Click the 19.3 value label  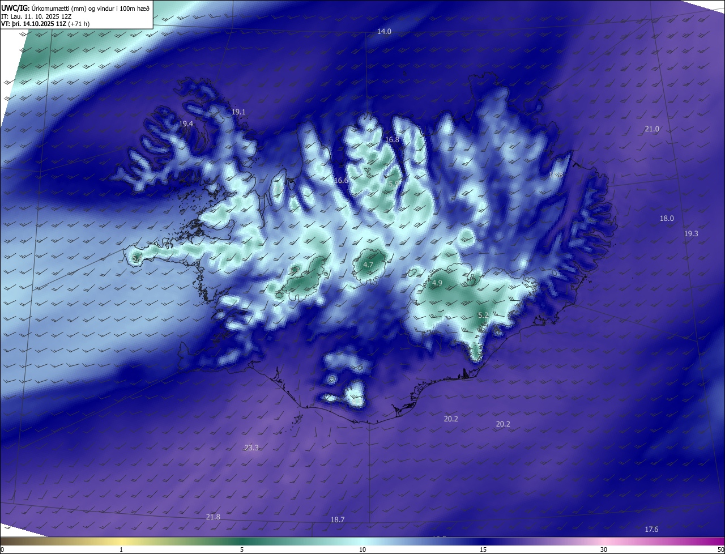click(x=691, y=234)
